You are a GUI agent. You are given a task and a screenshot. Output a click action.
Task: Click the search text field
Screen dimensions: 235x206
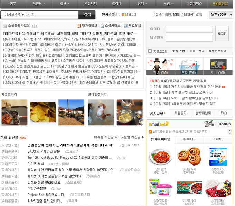pos(52,14)
